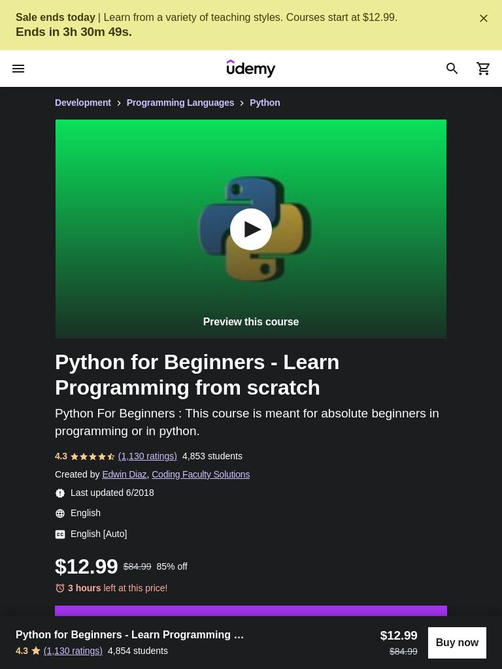Click the Preview this course label
The image size is (502, 669).
[x=251, y=321]
